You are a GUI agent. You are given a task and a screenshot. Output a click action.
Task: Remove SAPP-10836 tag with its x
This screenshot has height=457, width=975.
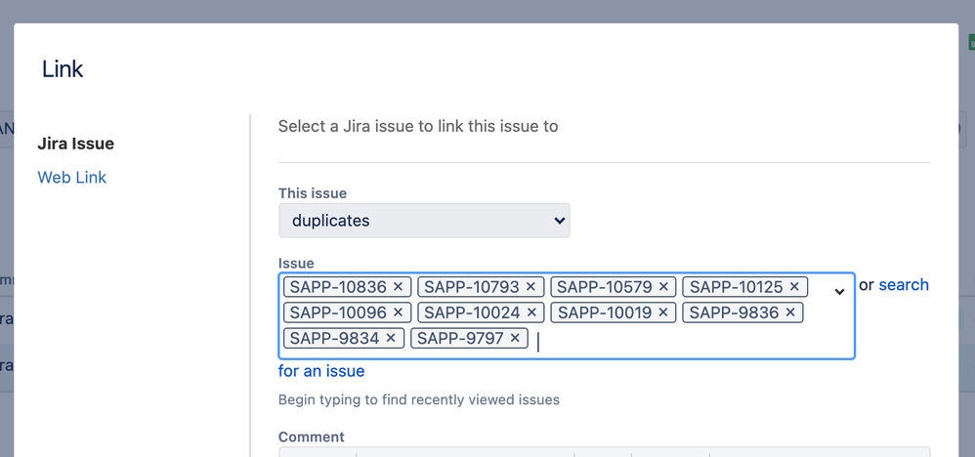click(398, 287)
